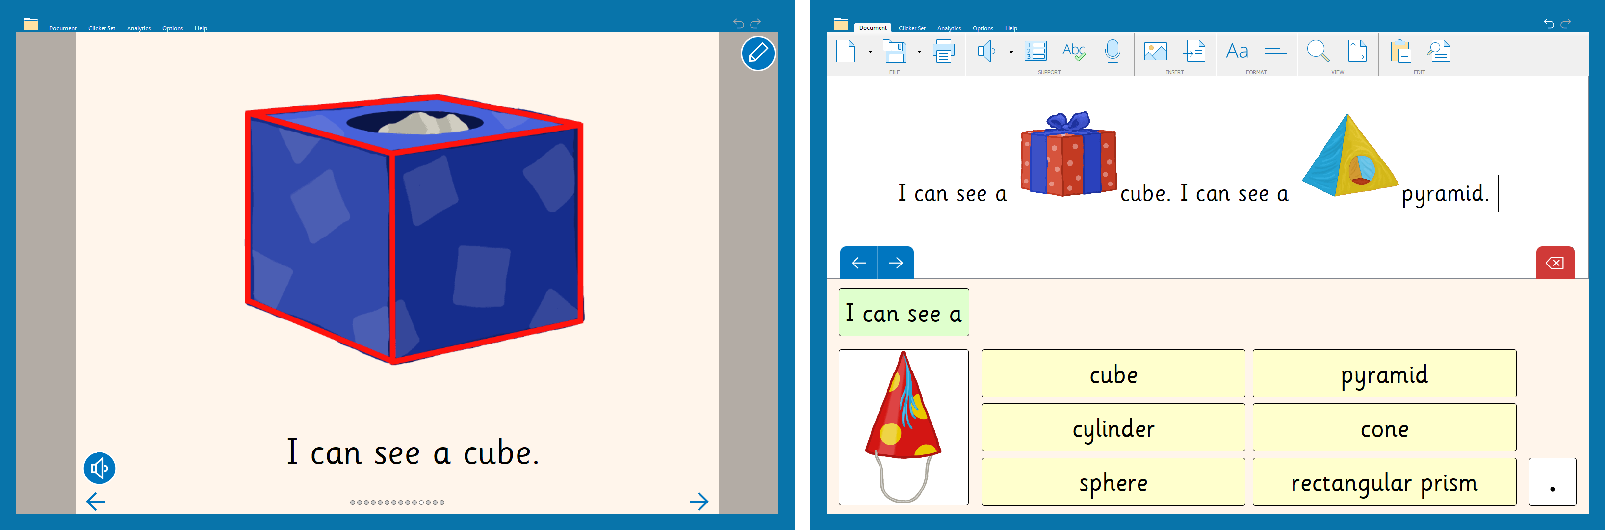This screenshot has height=530, width=1605.
Task: Expand the save dropdown arrow
Action: point(919,52)
